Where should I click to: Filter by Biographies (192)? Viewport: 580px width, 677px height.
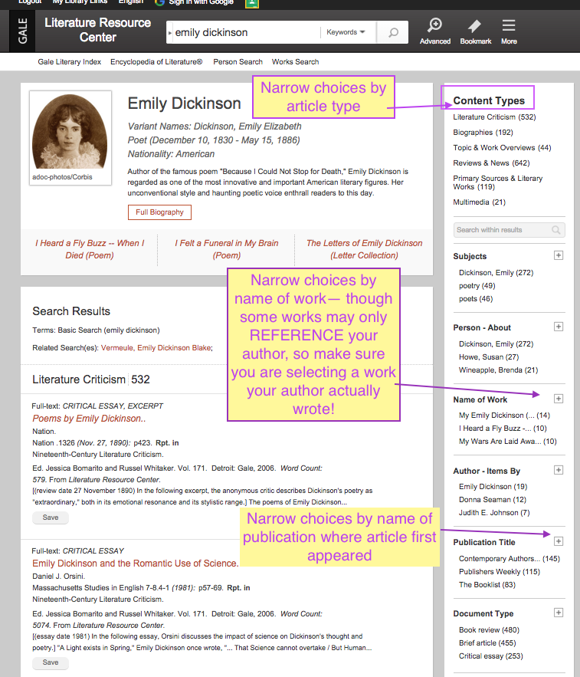tap(483, 132)
